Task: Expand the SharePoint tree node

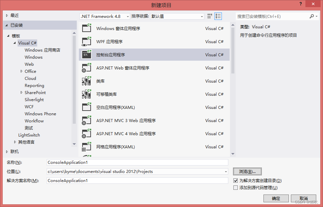Action: (21, 92)
